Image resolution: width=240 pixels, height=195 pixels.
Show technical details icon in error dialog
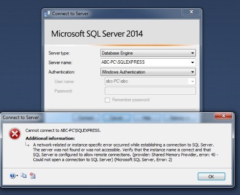[x=33, y=175]
